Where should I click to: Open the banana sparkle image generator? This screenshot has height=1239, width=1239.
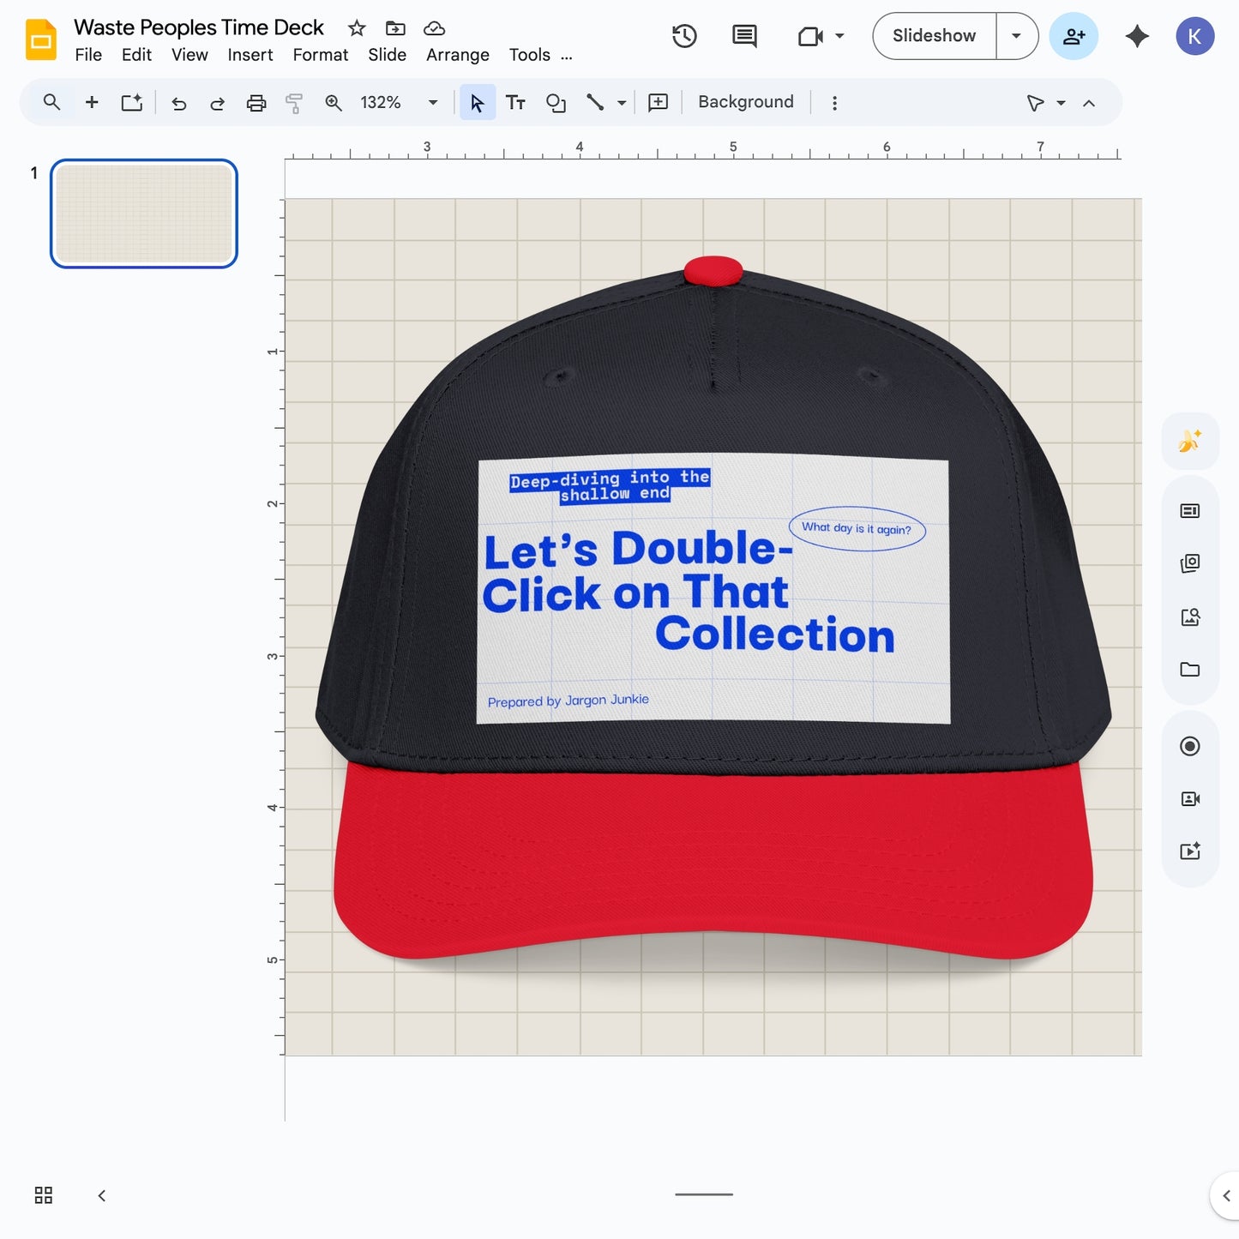click(x=1190, y=441)
